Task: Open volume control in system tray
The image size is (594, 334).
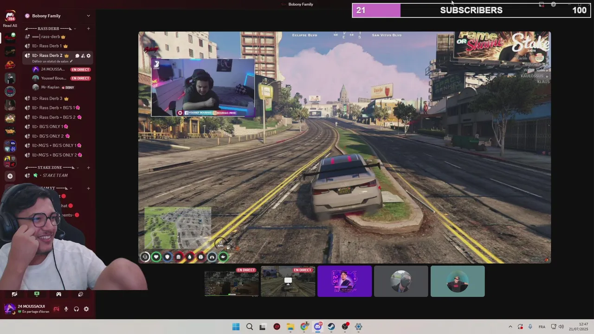Action: (x=561, y=327)
